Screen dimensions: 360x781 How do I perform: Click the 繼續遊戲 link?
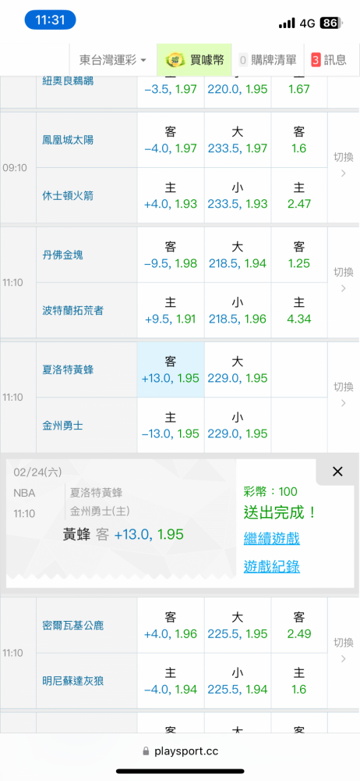272,538
